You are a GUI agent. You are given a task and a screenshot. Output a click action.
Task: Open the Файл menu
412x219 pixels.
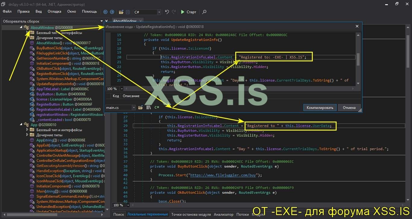tap(7, 11)
